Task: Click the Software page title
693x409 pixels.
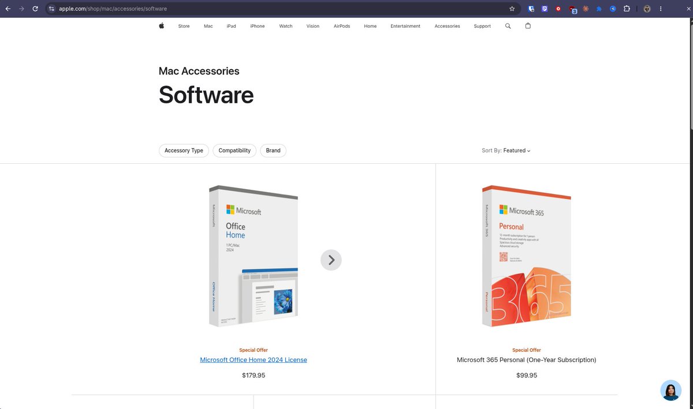Action: pos(206,95)
